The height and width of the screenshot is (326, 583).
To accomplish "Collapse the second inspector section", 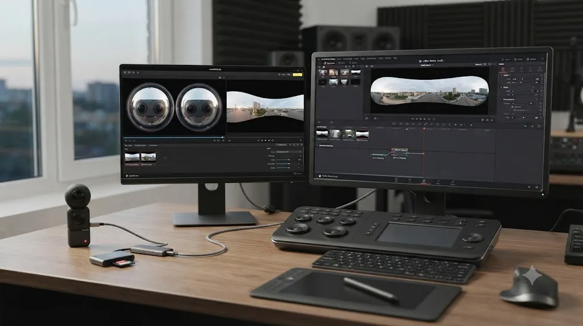I will [501, 87].
